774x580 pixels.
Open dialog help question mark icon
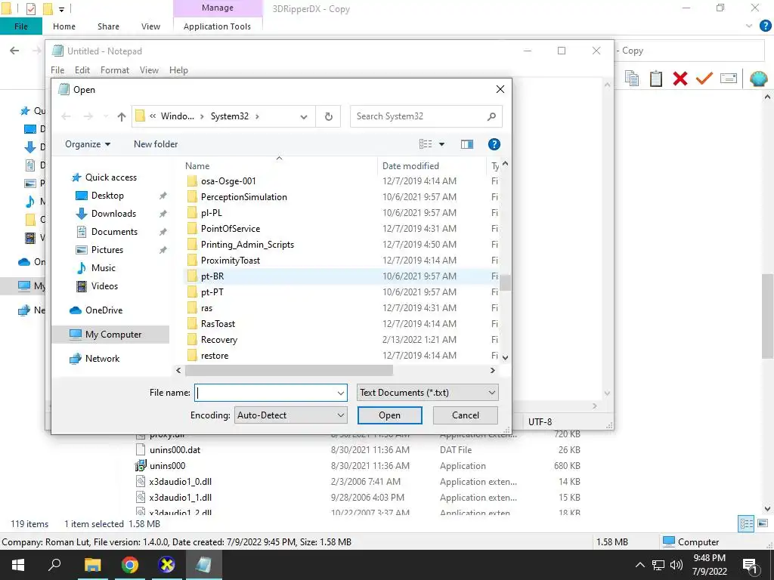tap(494, 144)
